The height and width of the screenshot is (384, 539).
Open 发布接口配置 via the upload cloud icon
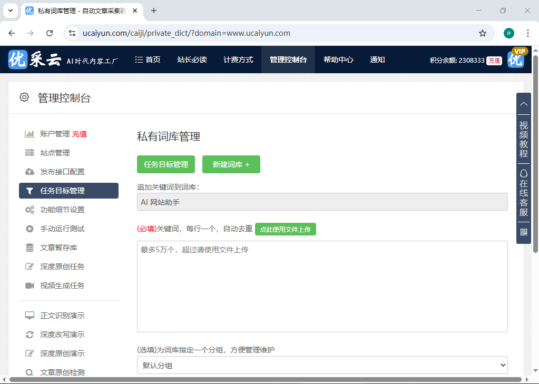(30, 171)
